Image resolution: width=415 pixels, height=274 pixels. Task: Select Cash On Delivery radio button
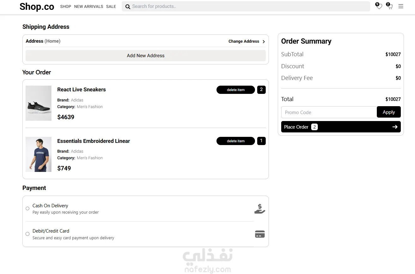(27, 209)
